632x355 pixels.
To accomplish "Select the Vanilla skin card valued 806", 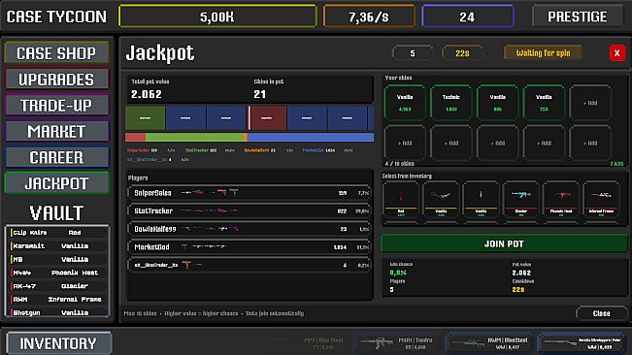I will [x=497, y=103].
